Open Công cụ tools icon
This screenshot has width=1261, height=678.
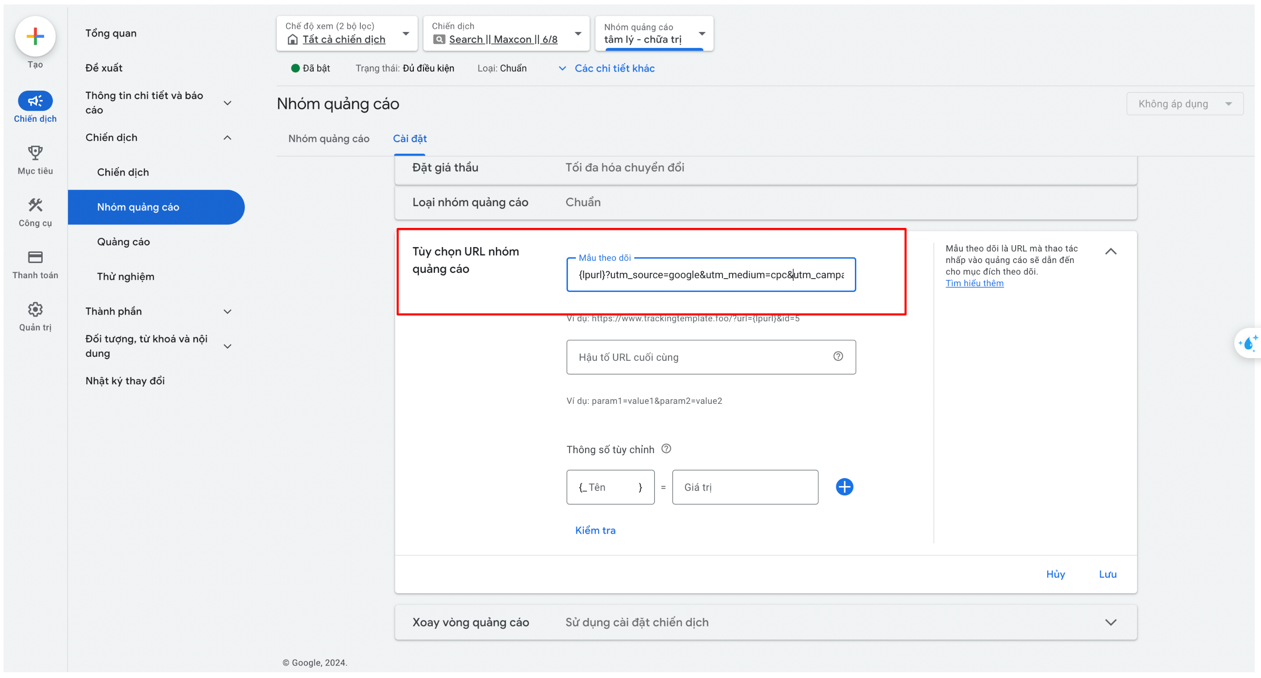35,205
